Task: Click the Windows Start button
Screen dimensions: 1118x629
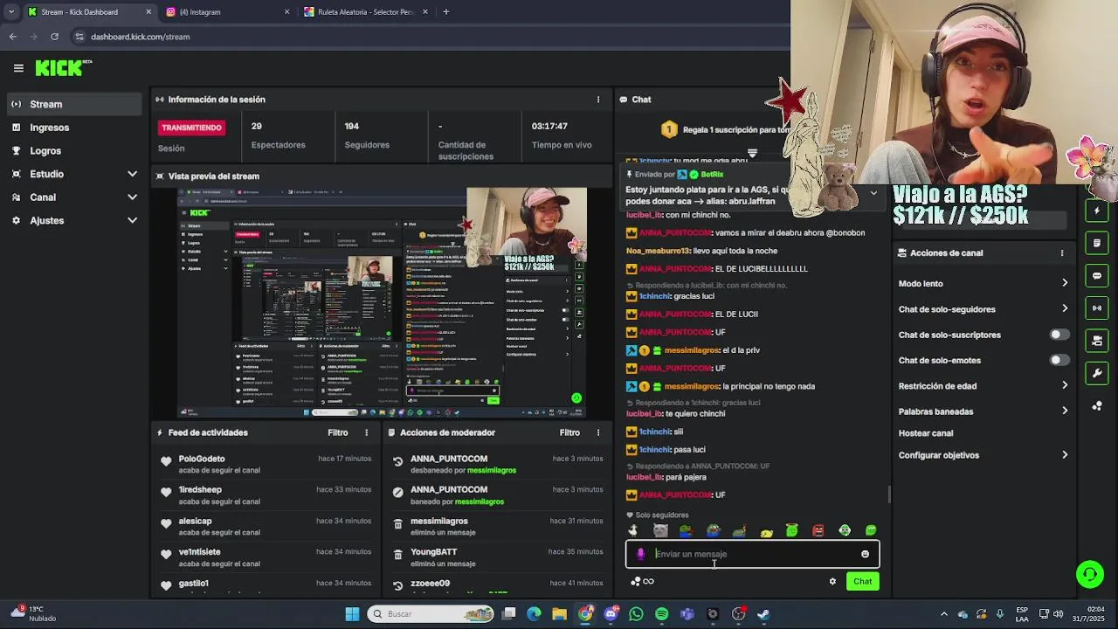Action: click(352, 614)
